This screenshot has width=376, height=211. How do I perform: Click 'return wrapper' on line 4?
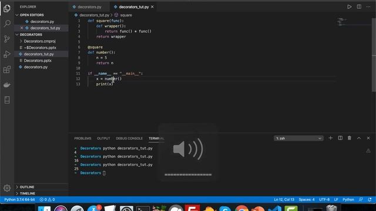click(111, 36)
